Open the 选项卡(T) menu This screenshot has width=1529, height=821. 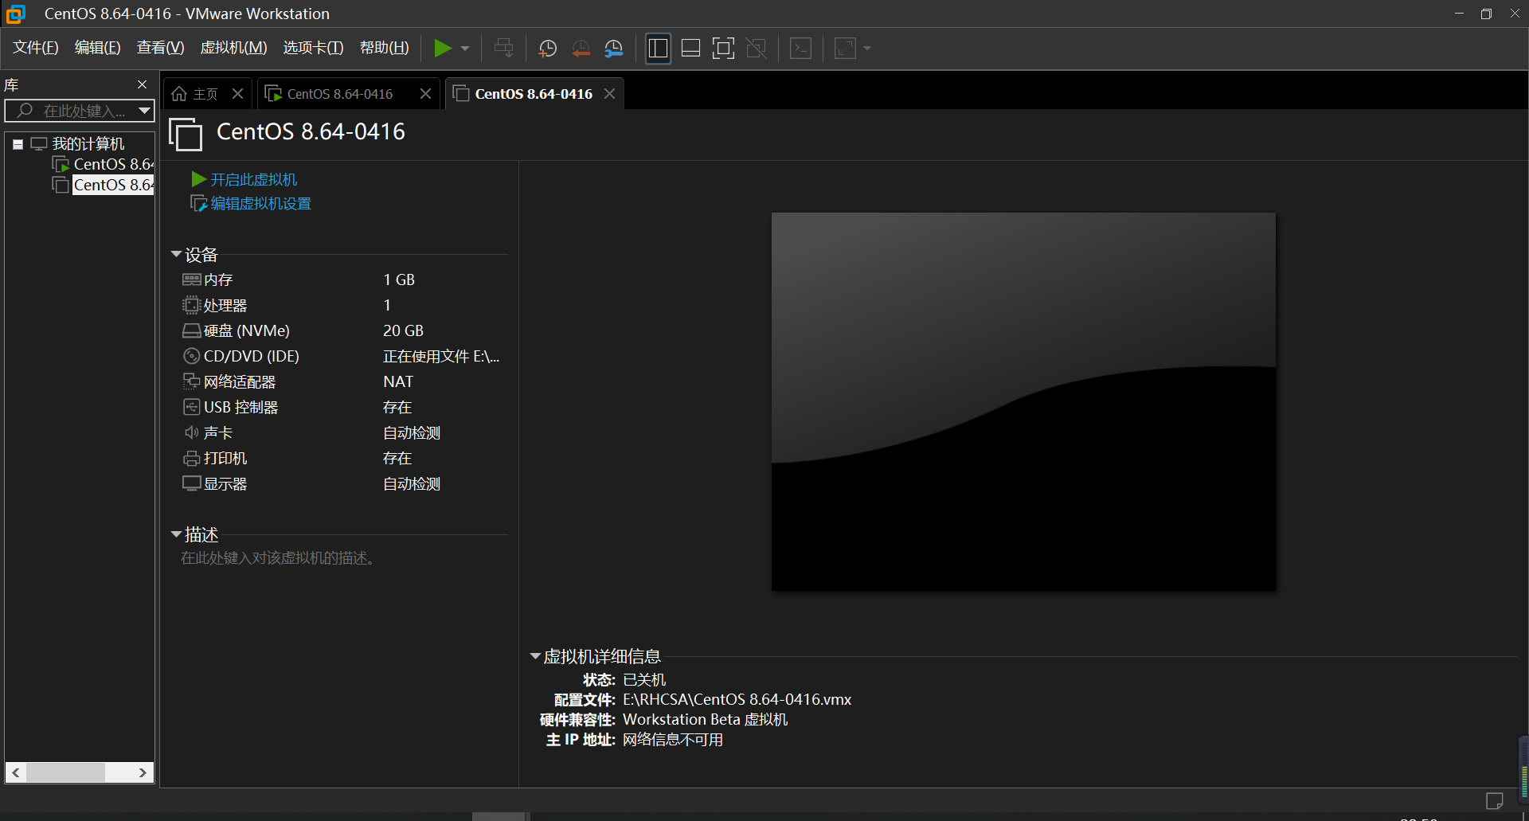tap(313, 48)
